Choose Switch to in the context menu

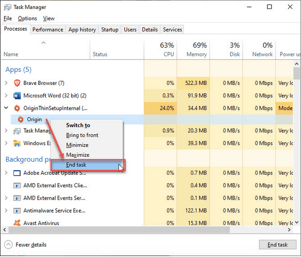coord(87,125)
